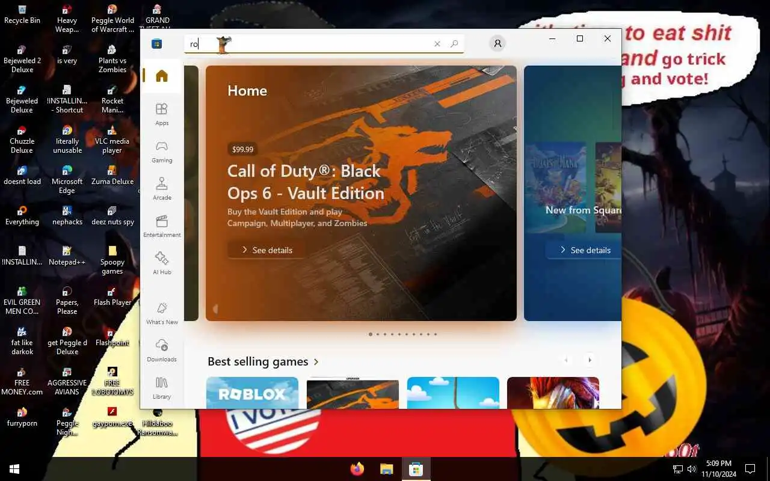Show previous best selling games
This screenshot has width=770, height=481.
click(566, 360)
